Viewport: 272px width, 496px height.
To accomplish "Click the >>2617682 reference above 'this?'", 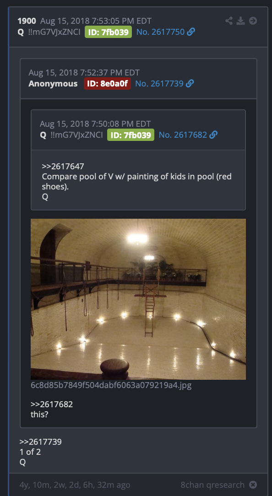I will [x=52, y=404].
